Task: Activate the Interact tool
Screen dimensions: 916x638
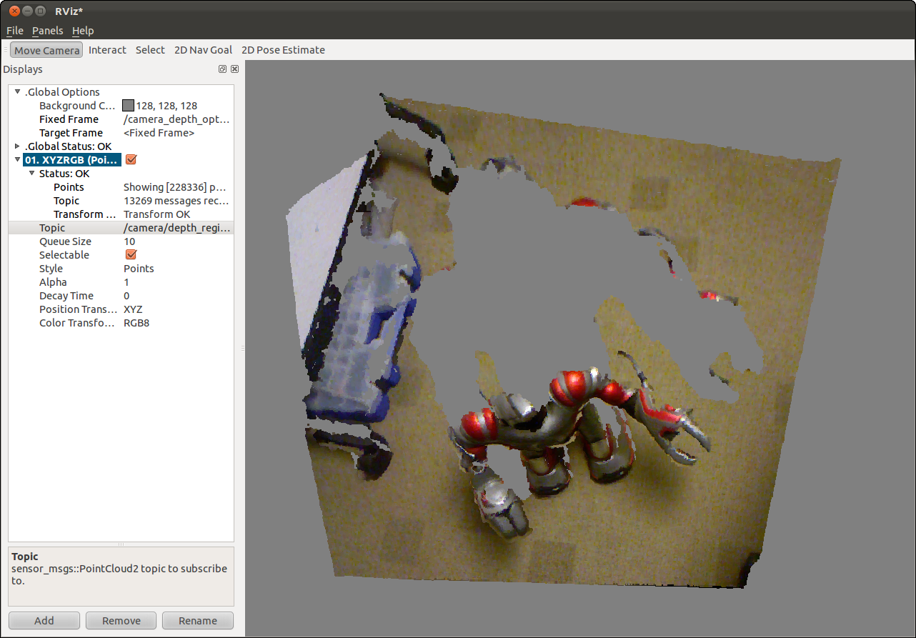Action: point(107,50)
